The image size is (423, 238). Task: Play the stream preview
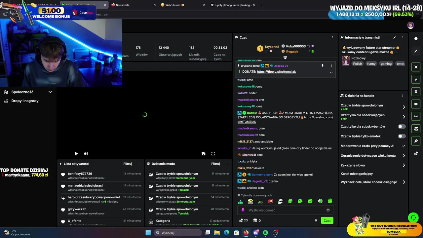76,153
